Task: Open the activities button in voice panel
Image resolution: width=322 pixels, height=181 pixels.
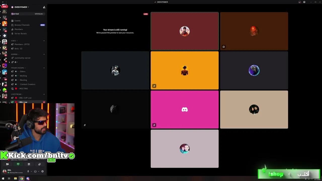Action: [29, 164]
